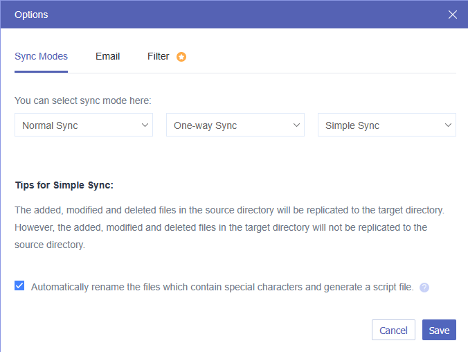
Task: Open the Email tab
Action: [108, 57]
